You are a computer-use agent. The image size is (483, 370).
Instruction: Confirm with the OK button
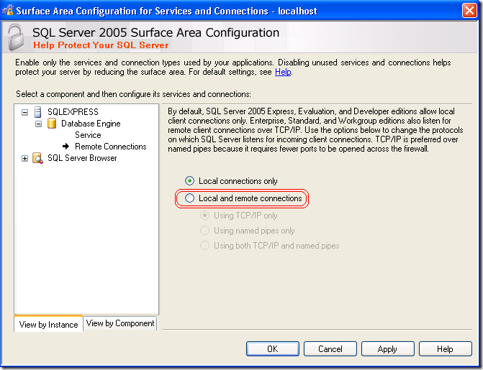[273, 348]
